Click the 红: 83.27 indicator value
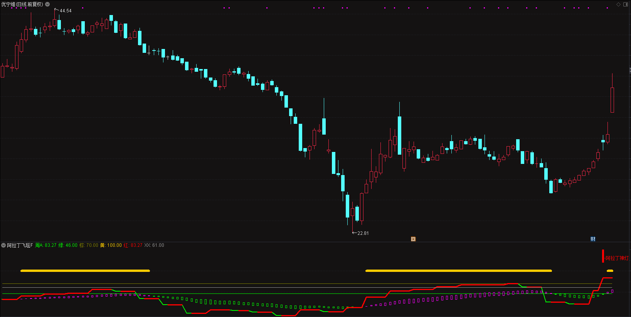The image size is (631, 317). [x=133, y=245]
